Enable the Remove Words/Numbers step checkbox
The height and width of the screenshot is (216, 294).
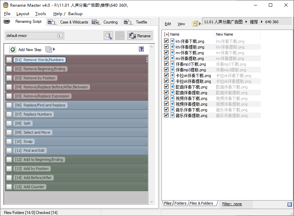pos(9,60)
